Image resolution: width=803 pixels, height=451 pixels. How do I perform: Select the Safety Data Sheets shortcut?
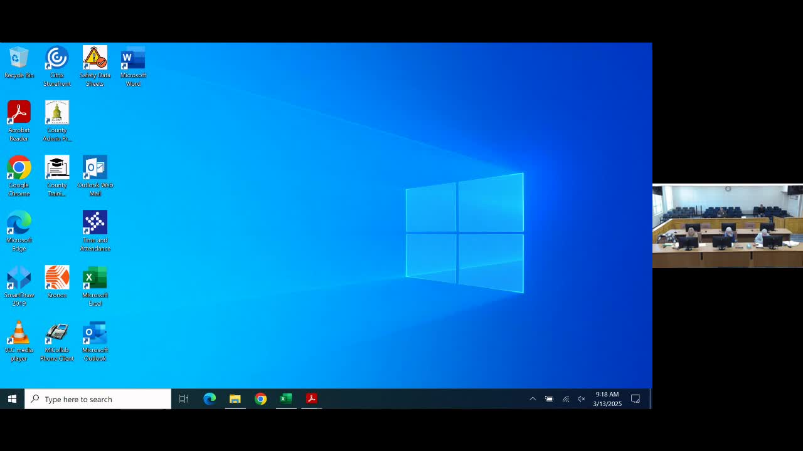[x=95, y=66]
